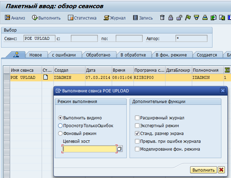Viewport: 231px width, 178px height.
Task: Switch to the В обработке tab
Action: coord(133,55)
